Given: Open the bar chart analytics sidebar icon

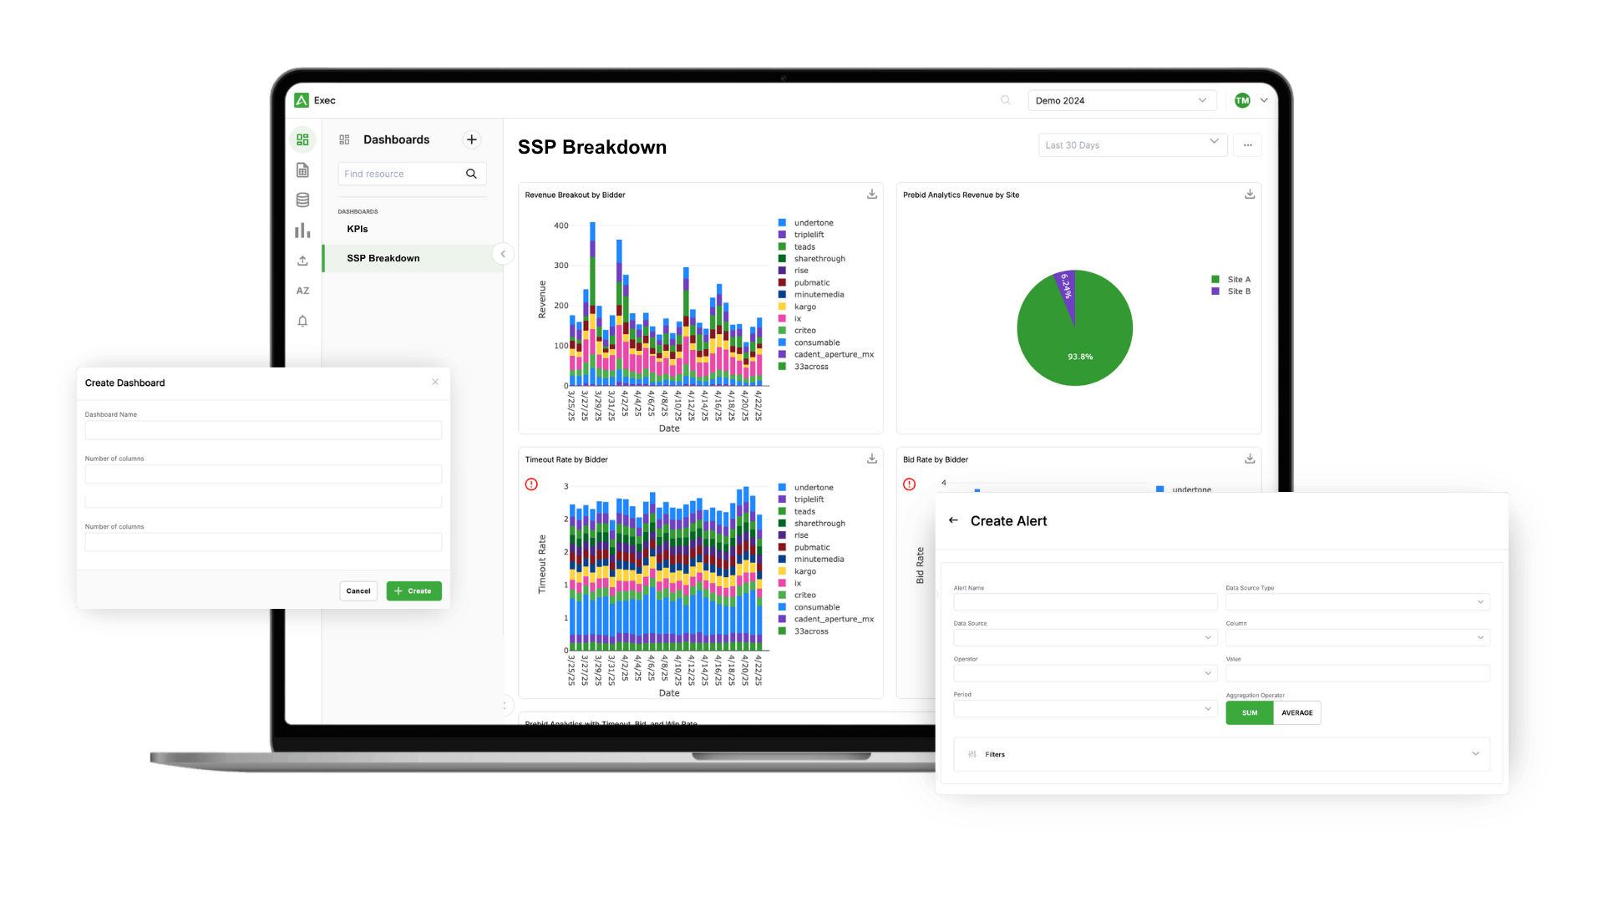Looking at the screenshot, I should [x=302, y=231].
